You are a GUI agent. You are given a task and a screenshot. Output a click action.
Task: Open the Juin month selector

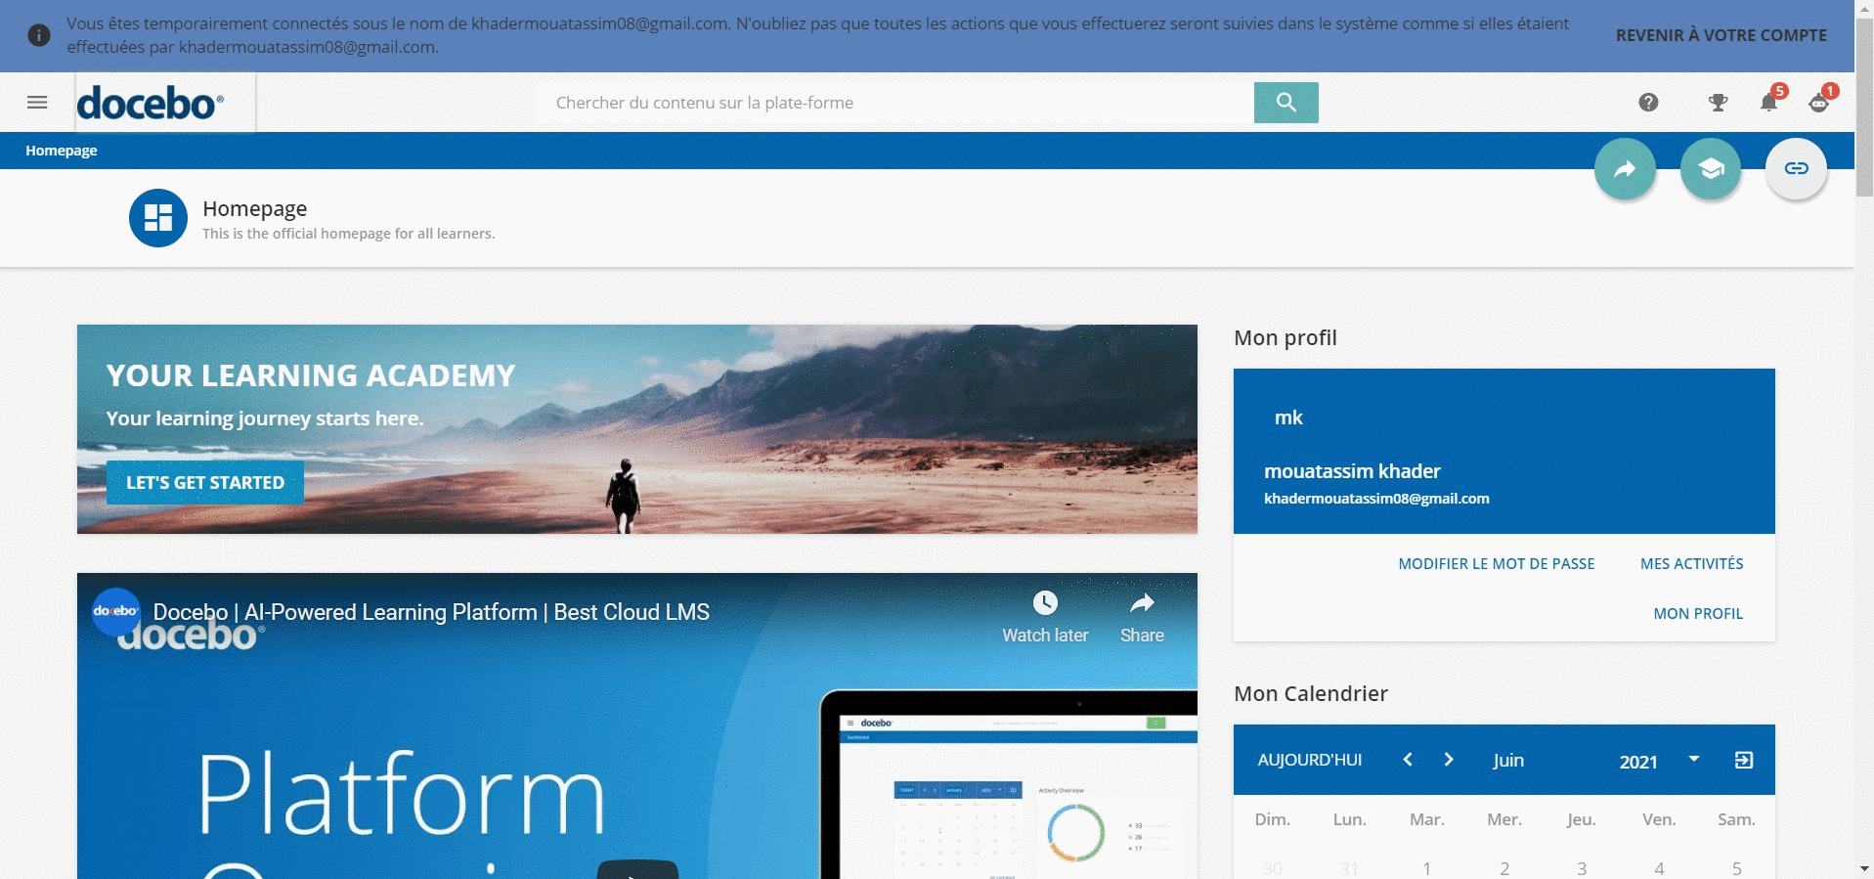point(1508,761)
